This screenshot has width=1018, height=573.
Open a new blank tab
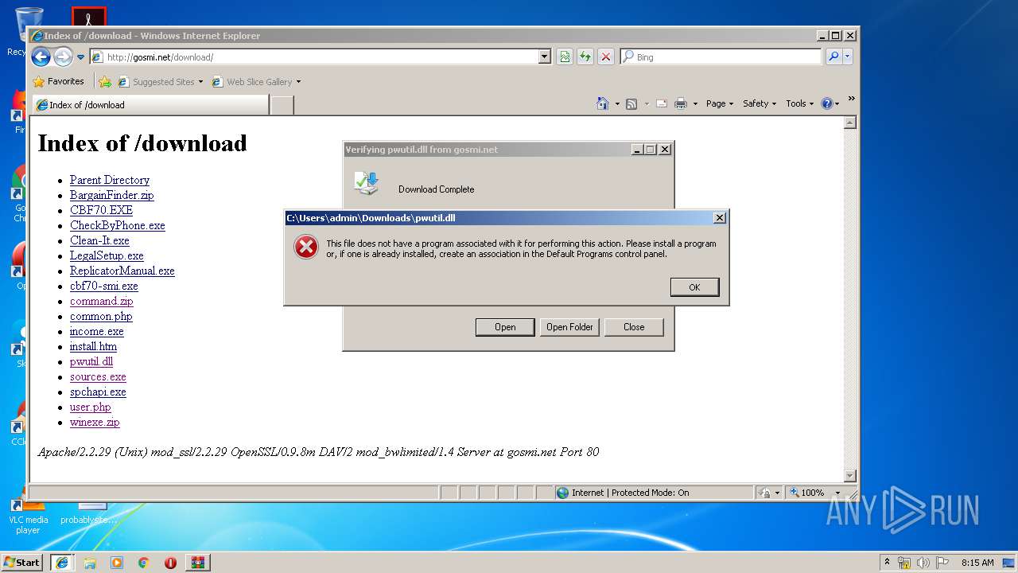(282, 105)
